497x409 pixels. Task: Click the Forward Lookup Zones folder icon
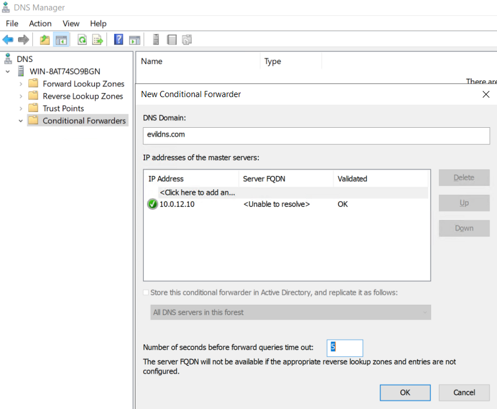(34, 83)
